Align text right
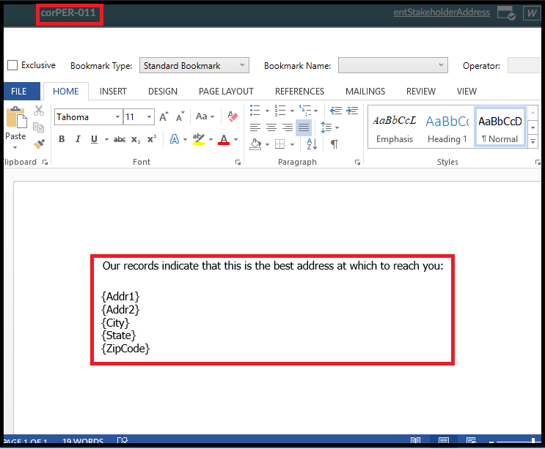 (x=288, y=127)
